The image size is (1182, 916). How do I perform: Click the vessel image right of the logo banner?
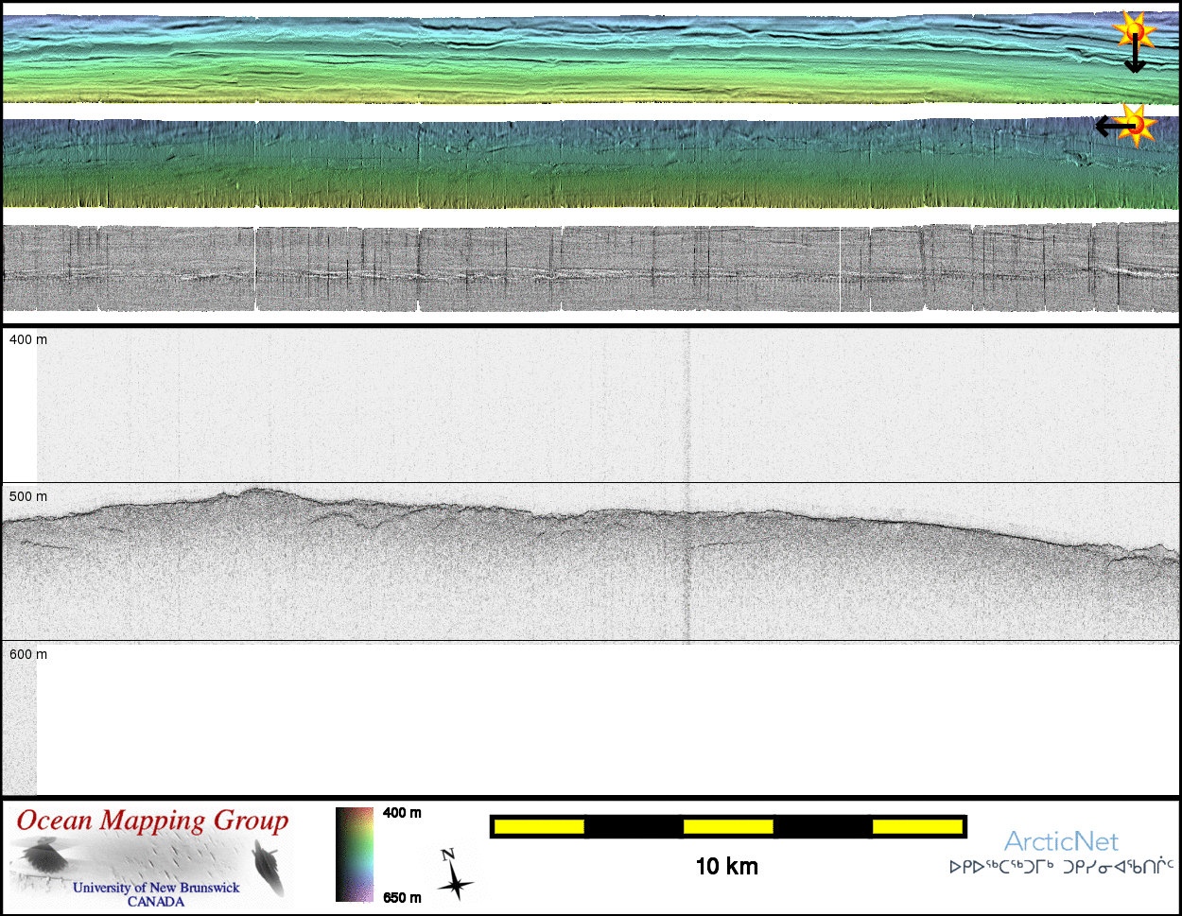pyautogui.click(x=269, y=868)
